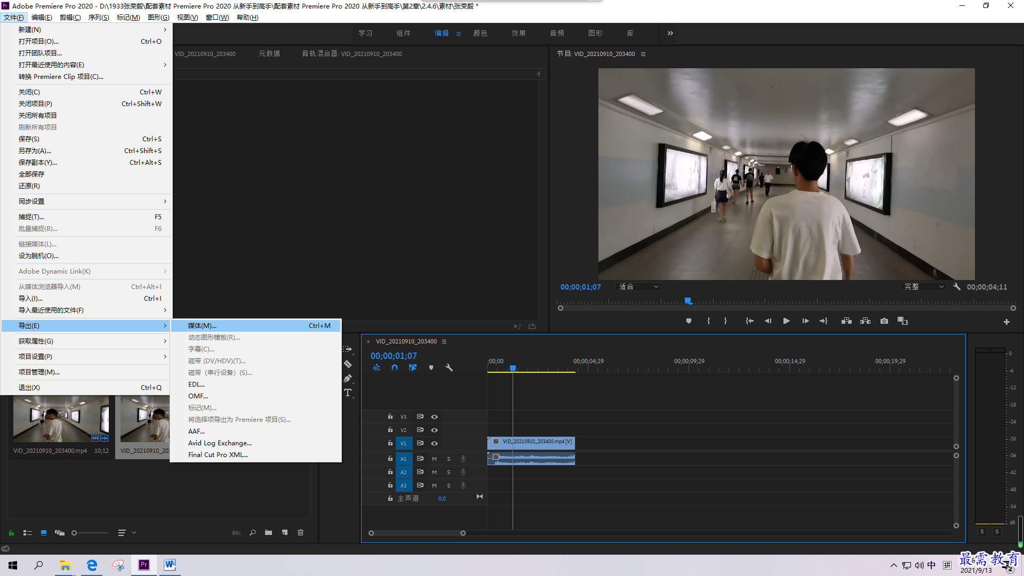The image size is (1024, 576).
Task: Click the Play button in program monitor
Action: [x=786, y=321]
